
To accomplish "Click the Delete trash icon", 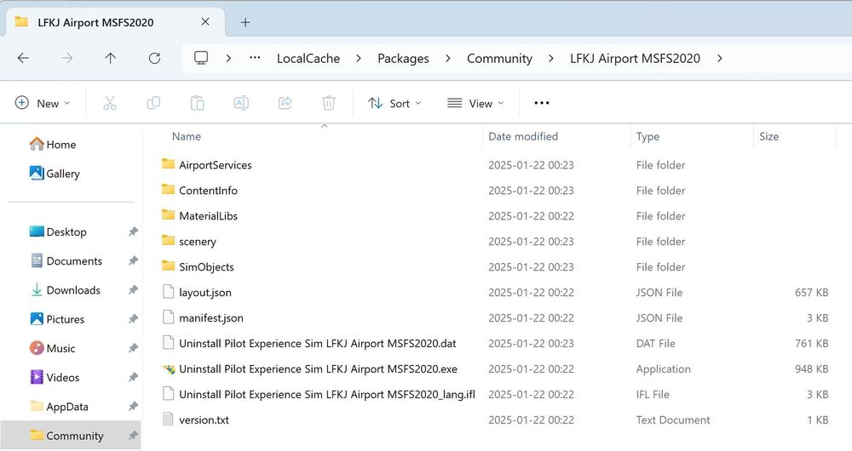I will pyautogui.click(x=329, y=103).
